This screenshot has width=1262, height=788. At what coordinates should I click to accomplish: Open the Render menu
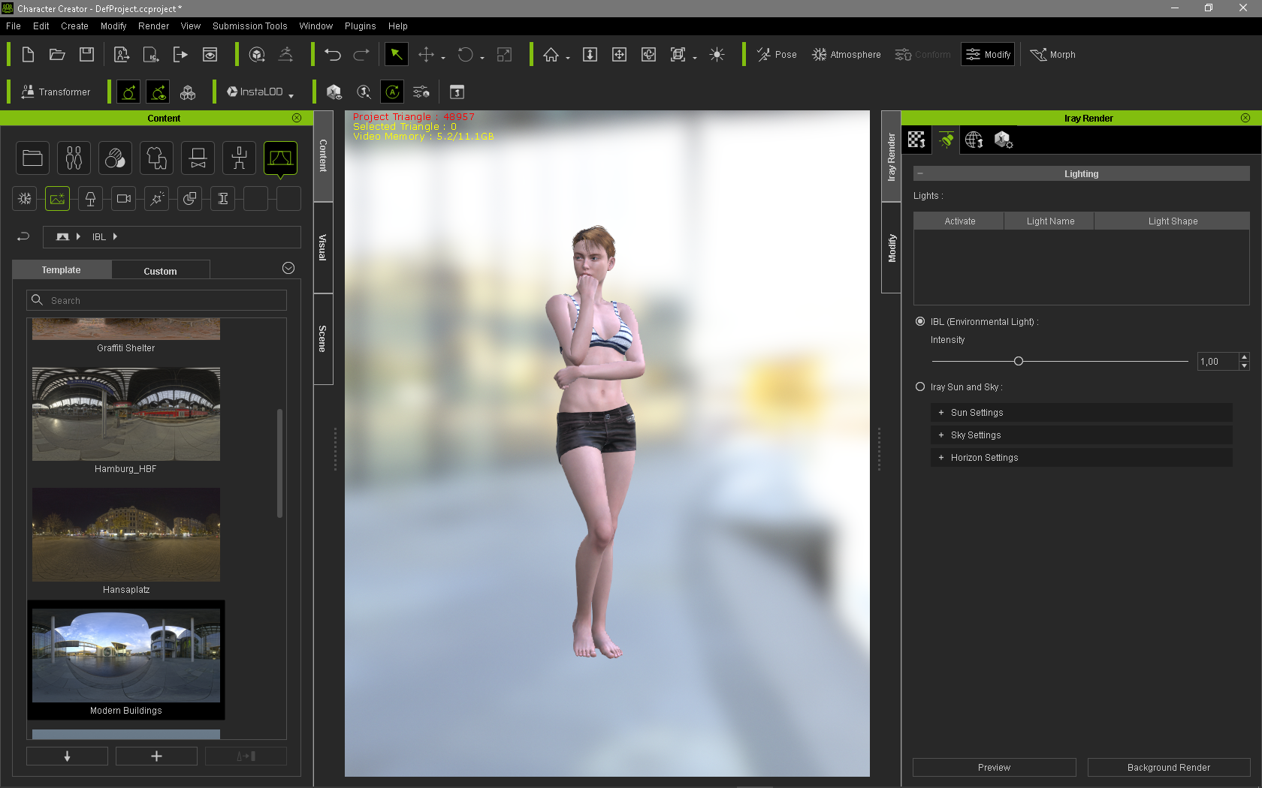pos(153,26)
